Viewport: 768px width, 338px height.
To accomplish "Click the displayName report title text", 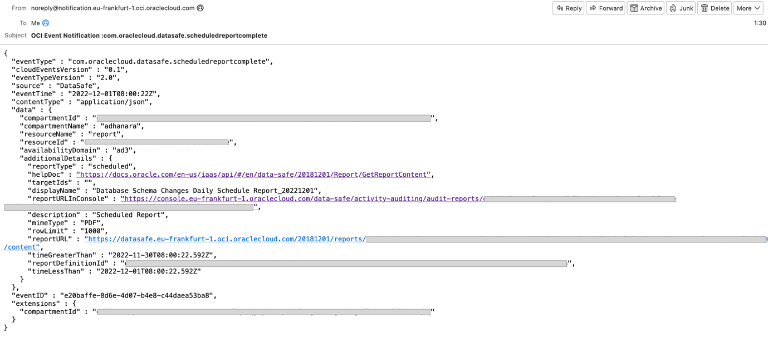I will click(206, 191).
